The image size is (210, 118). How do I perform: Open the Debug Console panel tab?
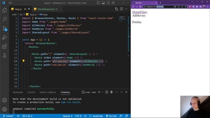[48, 92]
